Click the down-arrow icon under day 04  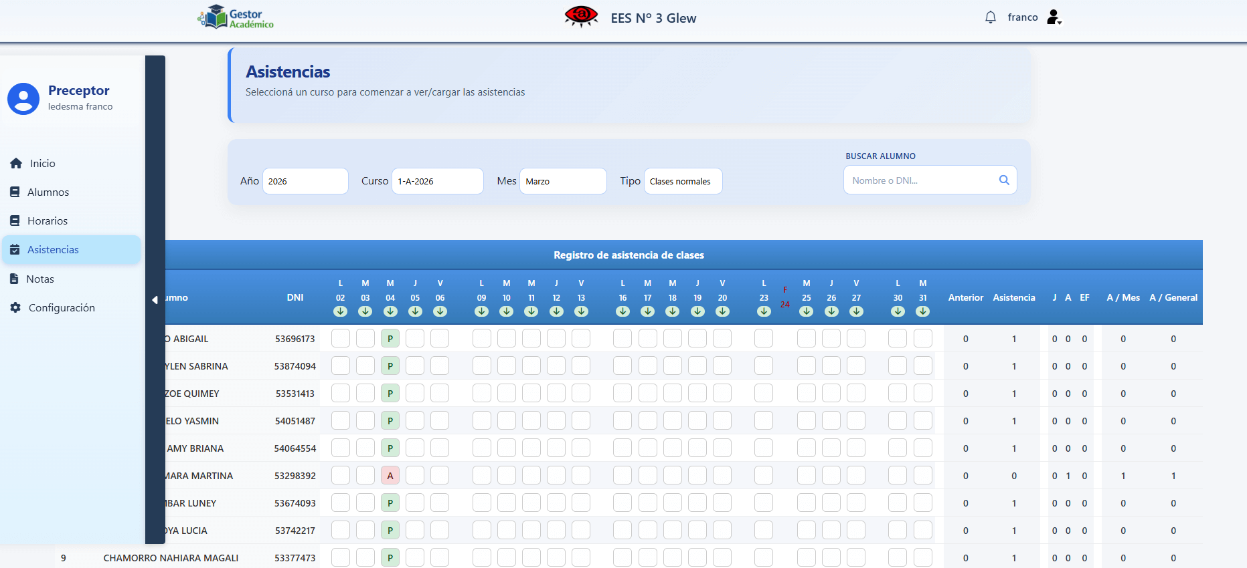point(390,311)
